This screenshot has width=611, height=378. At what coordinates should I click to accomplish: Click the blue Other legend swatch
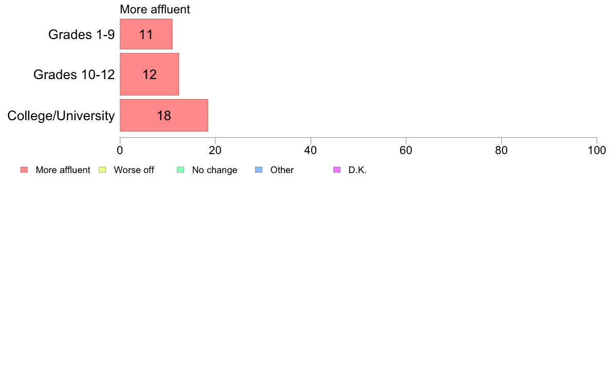pyautogui.click(x=259, y=169)
